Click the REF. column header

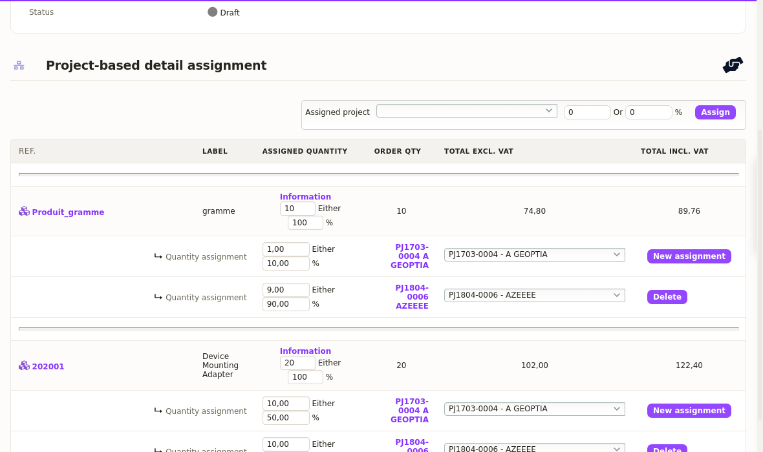(27, 151)
